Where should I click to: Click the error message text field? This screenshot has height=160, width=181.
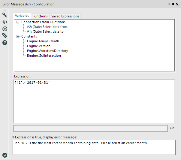coord(94,147)
